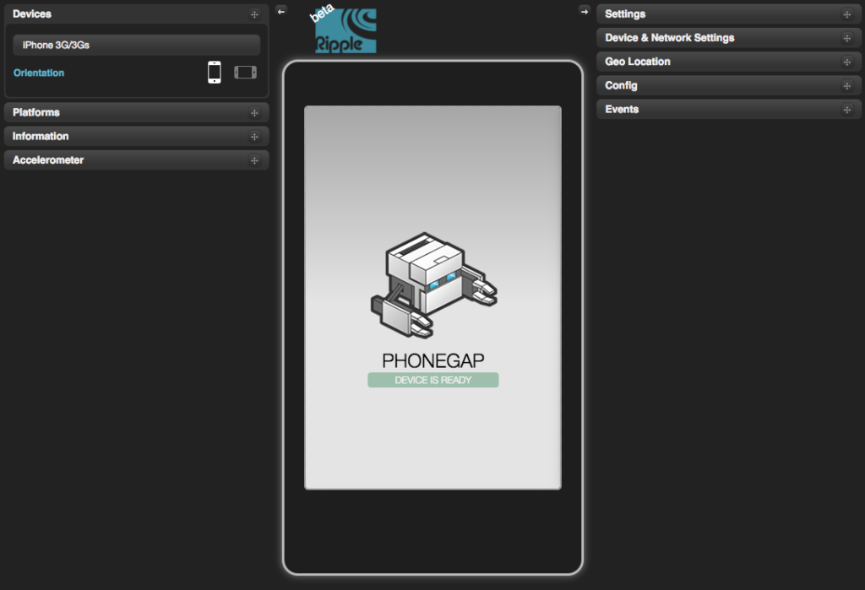This screenshot has height=590, width=865.
Task: Click the Ripple beta logo
Action: tap(346, 27)
